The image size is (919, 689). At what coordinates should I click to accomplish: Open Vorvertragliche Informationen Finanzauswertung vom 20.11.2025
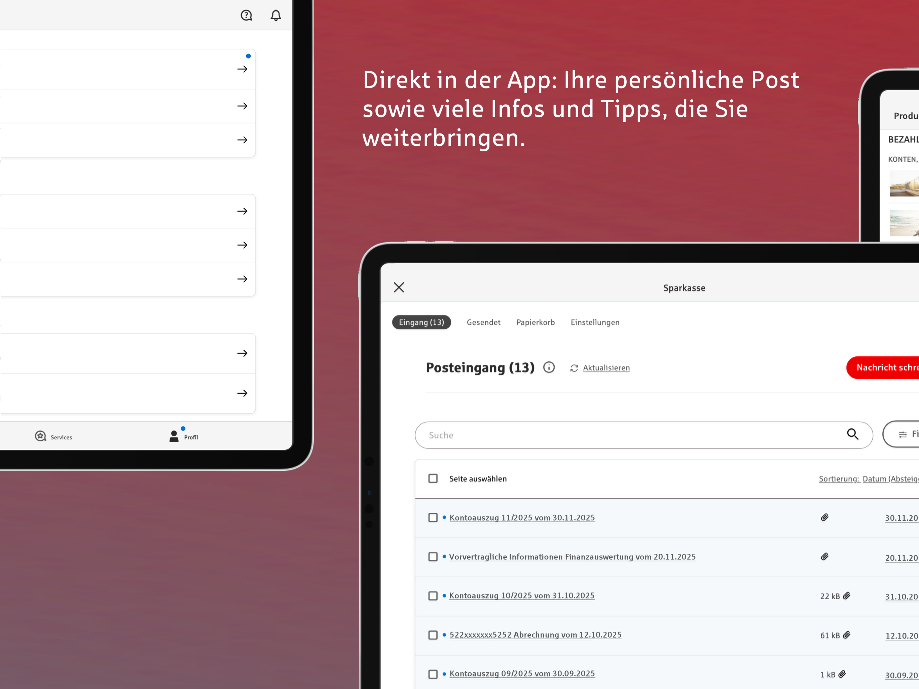572,557
